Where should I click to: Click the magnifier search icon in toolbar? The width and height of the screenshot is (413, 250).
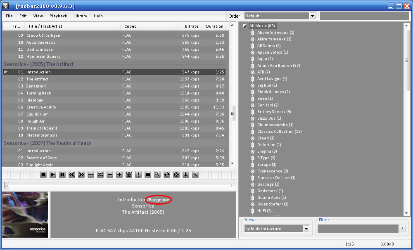pyautogui.click(x=157, y=175)
